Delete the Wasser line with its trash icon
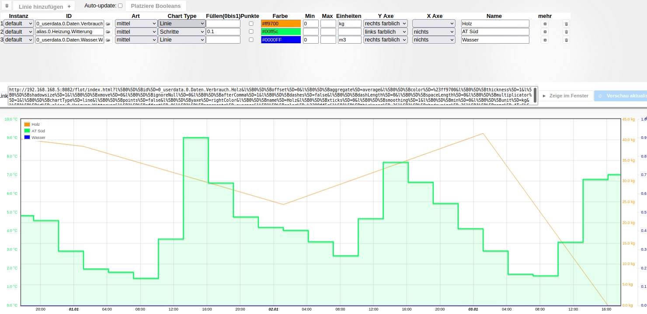 566,40
